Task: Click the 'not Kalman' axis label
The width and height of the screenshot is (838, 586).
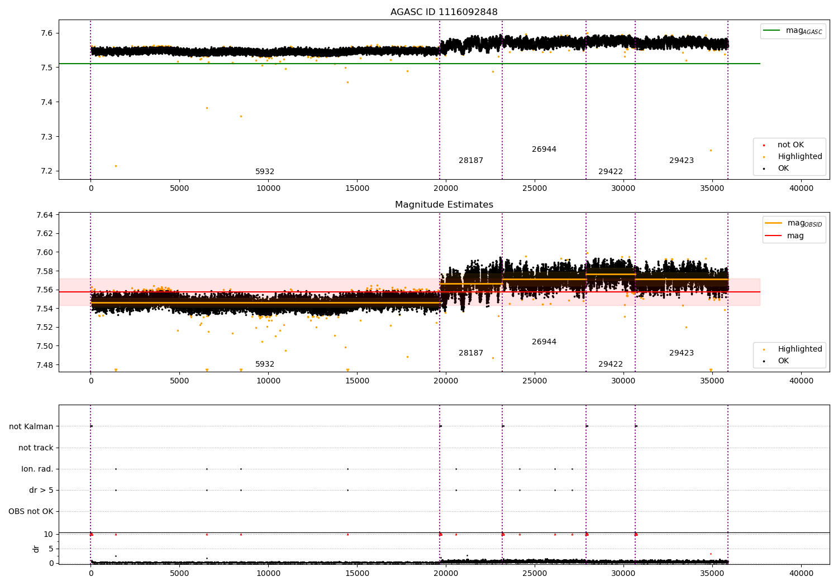Action: point(31,426)
